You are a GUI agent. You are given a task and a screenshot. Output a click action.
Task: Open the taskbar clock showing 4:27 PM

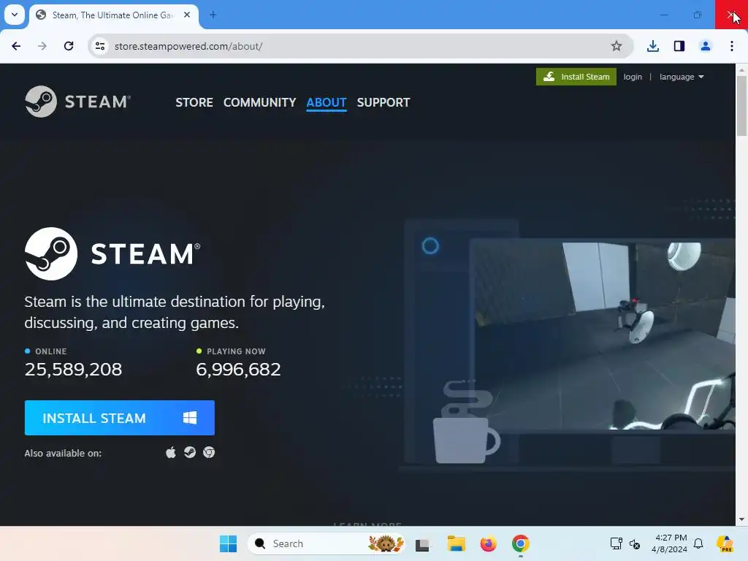[669, 543]
